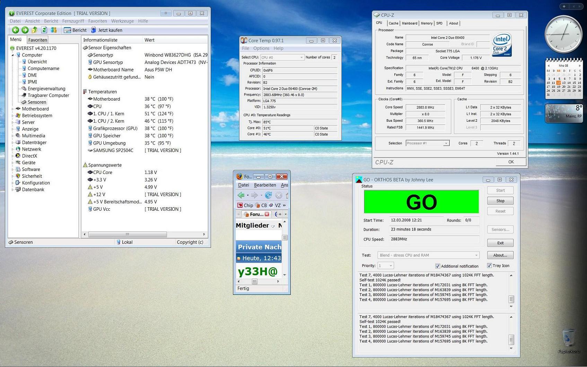
Task: Open the Chip bookmark in Firefox
Action: tap(245, 205)
